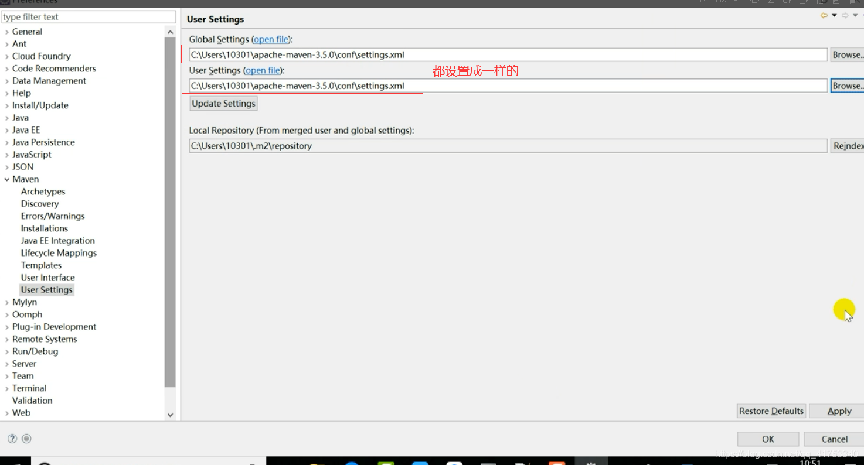Open Maven Templates page
864x465 pixels.
[41, 265]
